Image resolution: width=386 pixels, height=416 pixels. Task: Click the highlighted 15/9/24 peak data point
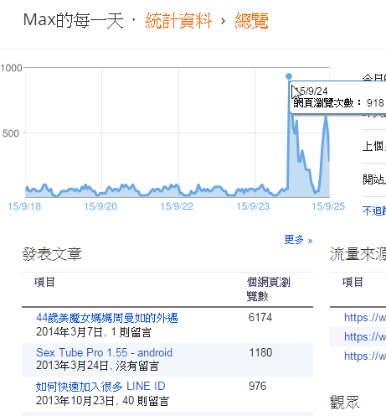(x=289, y=76)
